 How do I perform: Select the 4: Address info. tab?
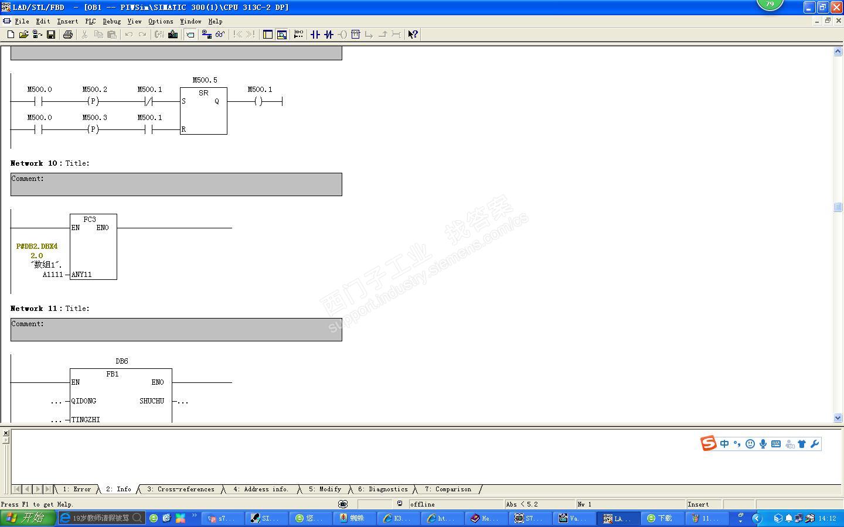261,489
